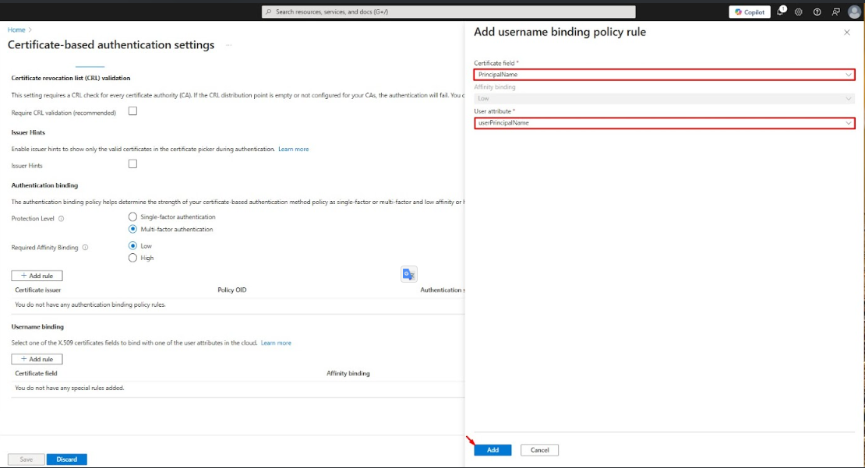Click Add rule under Username binding
Image resolution: width=865 pixels, height=468 pixels.
(37, 359)
